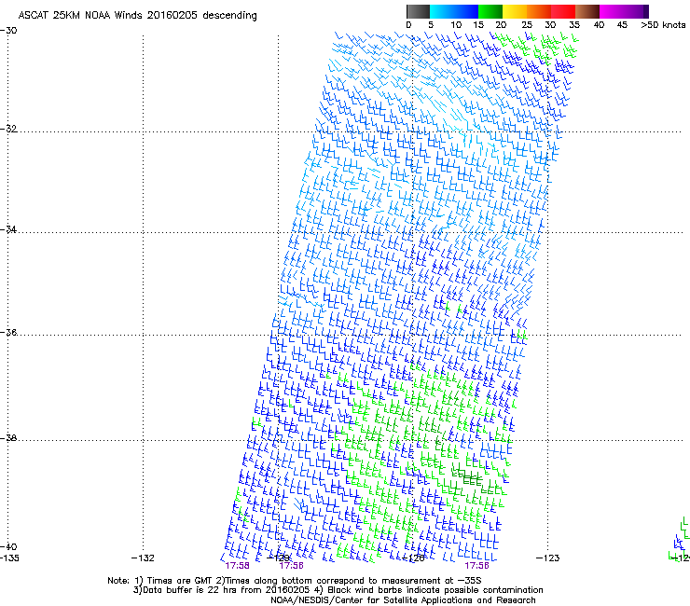Click the note 'Times are GMT' line
The image size is (690, 606).
295,581
